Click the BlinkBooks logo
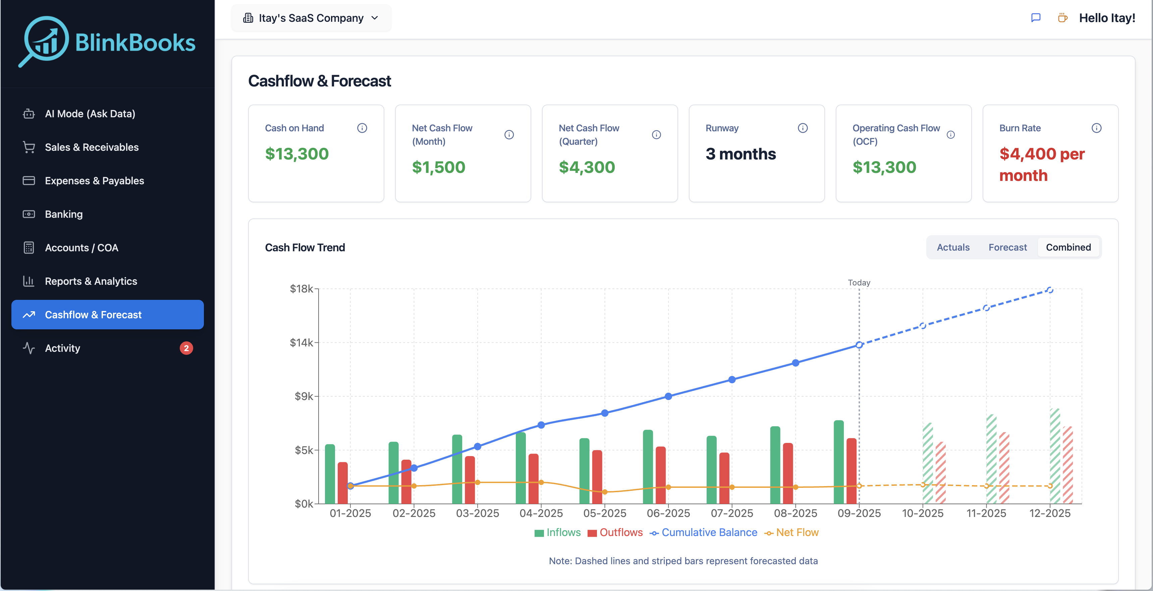 tap(107, 42)
